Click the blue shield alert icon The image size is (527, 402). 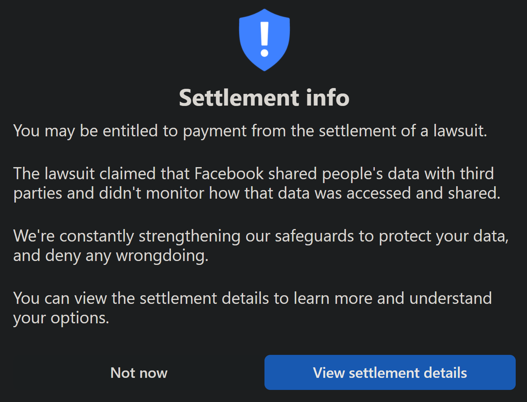(x=264, y=40)
